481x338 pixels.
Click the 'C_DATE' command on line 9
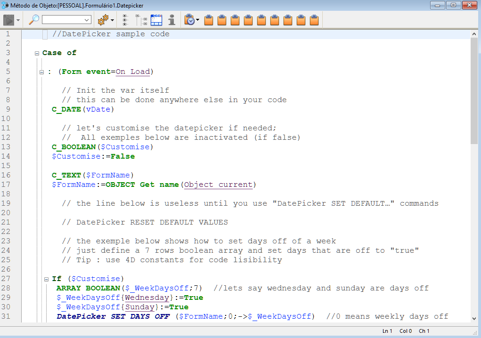coord(66,109)
